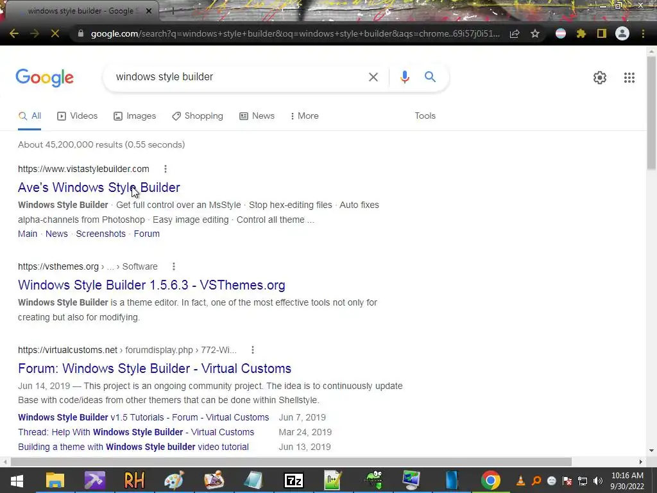Submit search with magnifier icon
This screenshot has width=657, height=493.
430,77
